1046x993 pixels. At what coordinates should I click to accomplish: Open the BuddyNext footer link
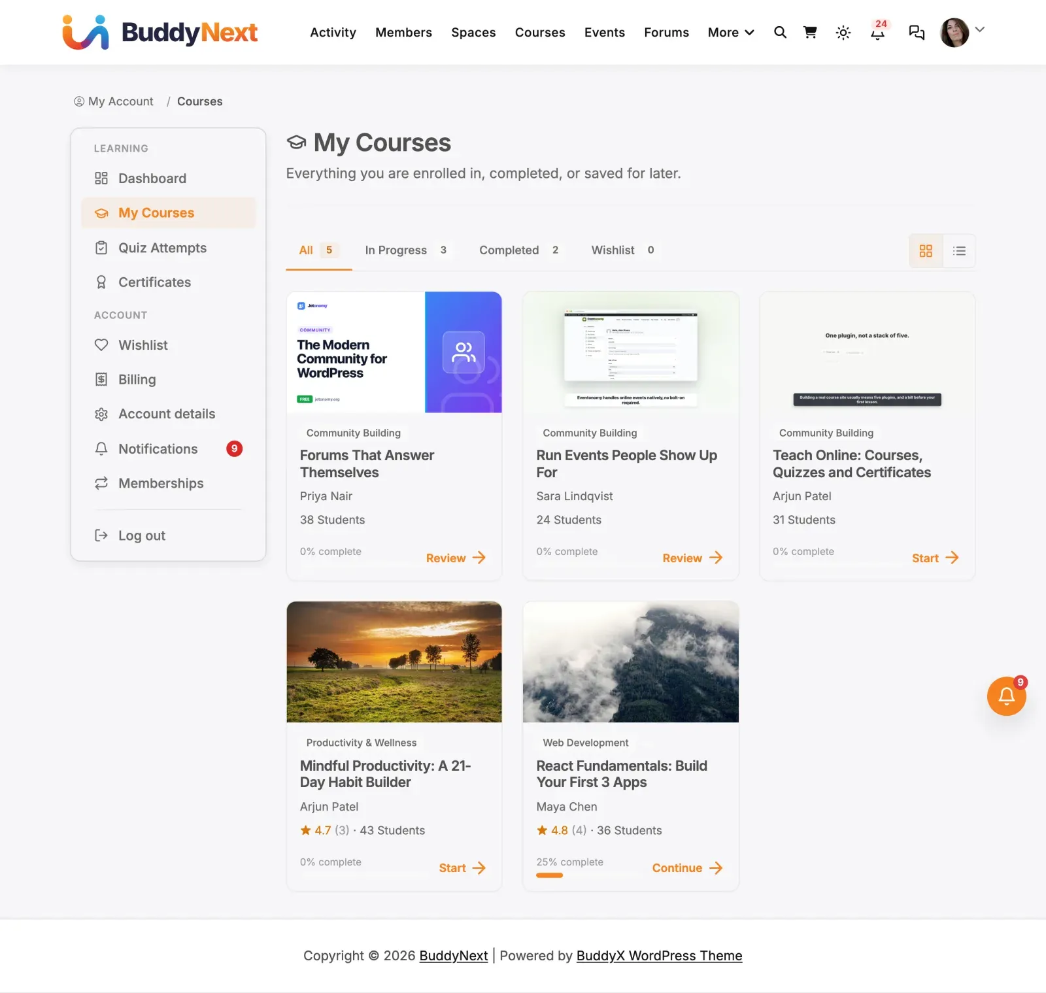click(454, 956)
